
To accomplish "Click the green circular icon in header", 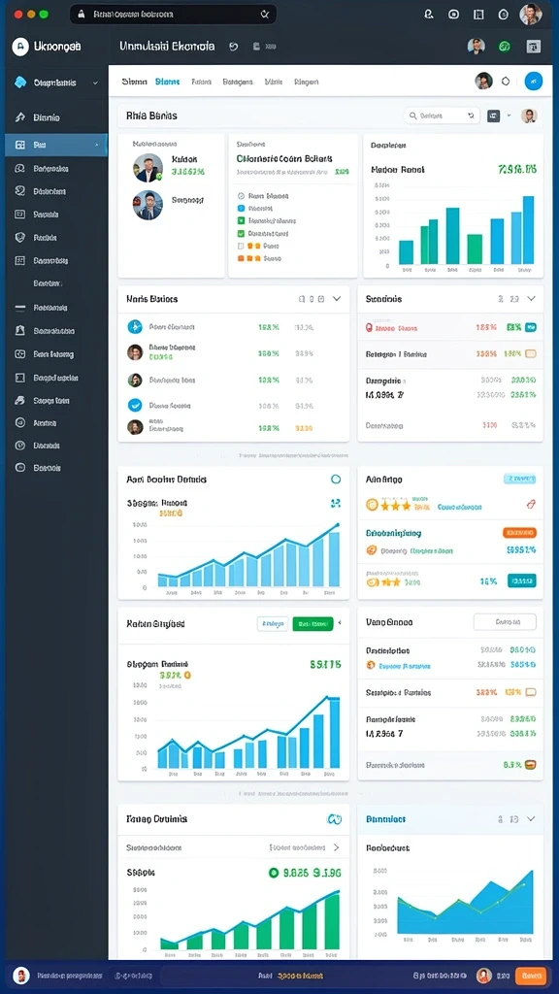I will [505, 47].
